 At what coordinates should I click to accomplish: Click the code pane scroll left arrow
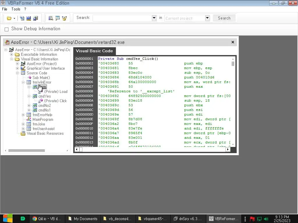point(77,150)
